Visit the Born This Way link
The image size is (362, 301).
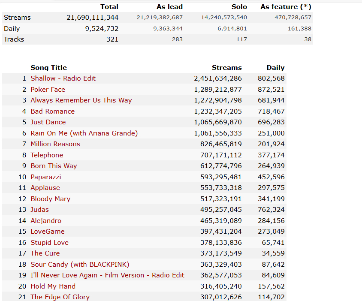click(54, 166)
